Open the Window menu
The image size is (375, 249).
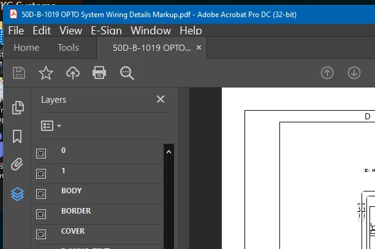(151, 31)
